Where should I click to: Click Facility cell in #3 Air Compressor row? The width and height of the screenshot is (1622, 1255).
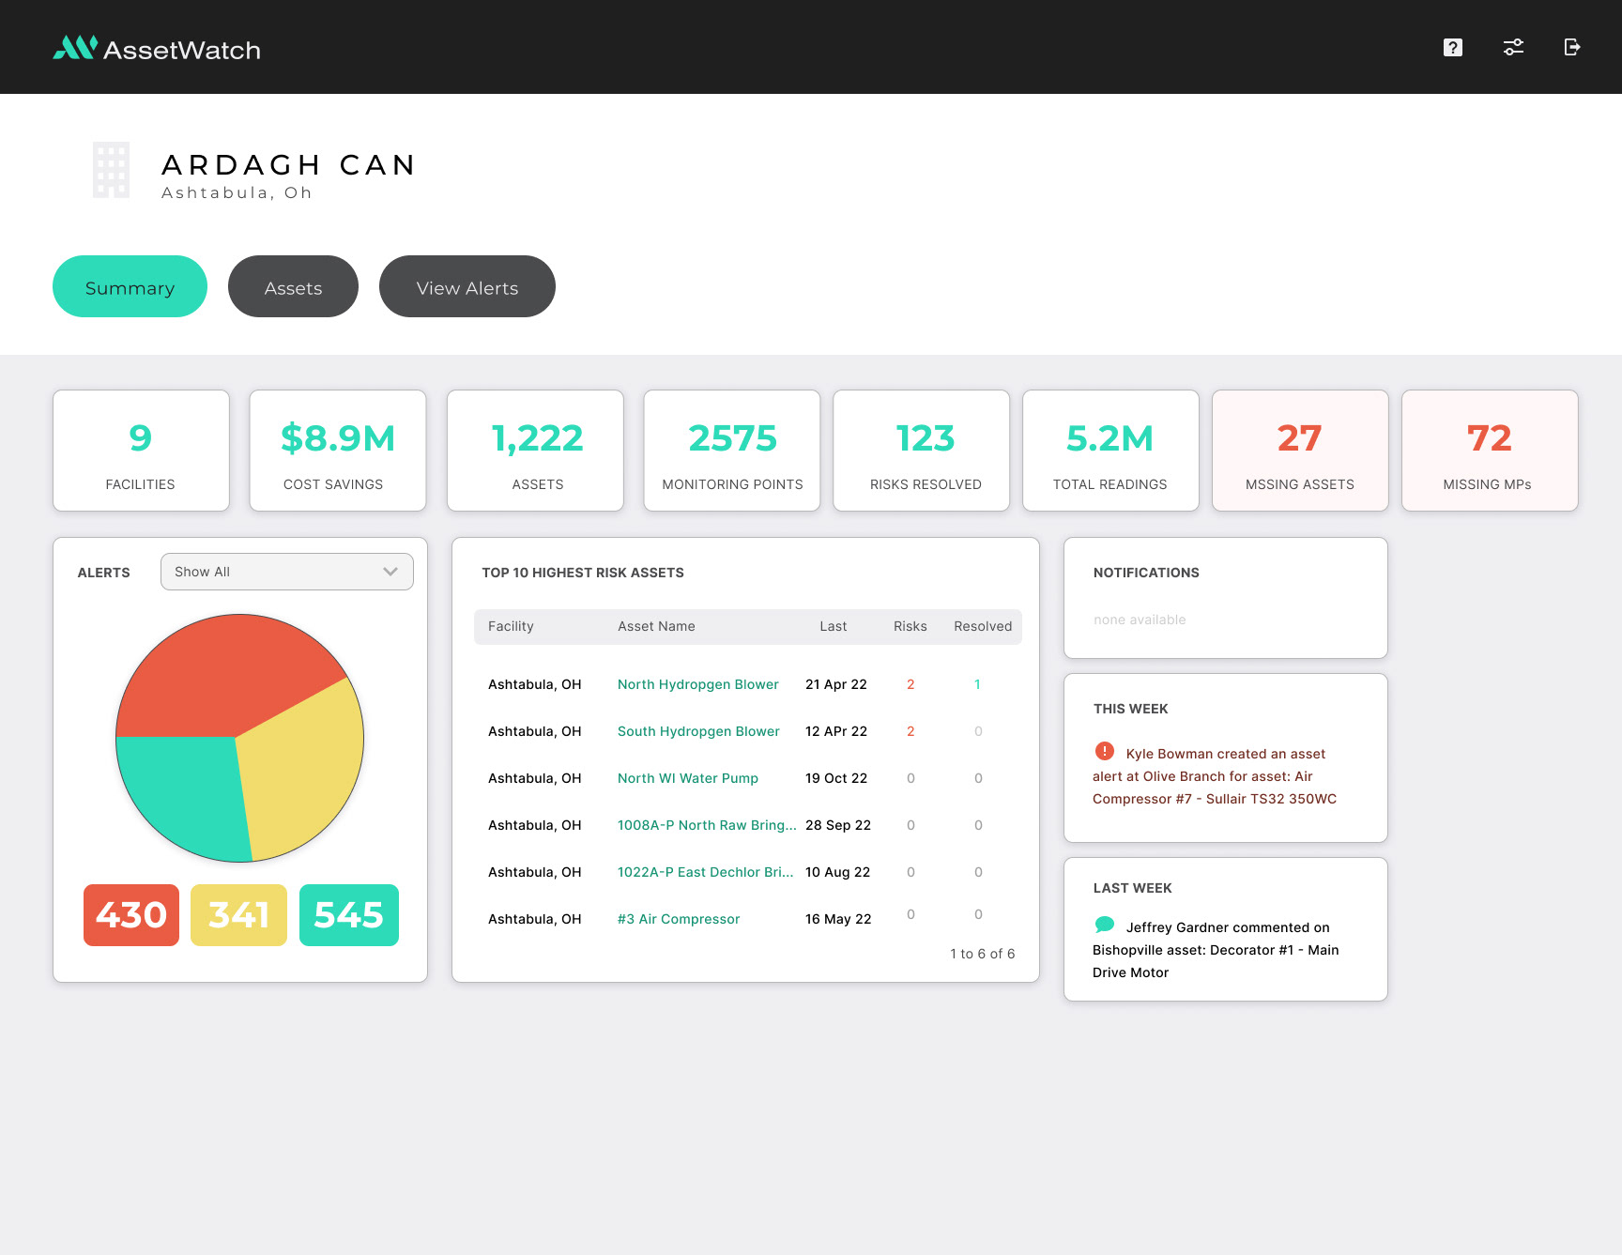tap(535, 919)
